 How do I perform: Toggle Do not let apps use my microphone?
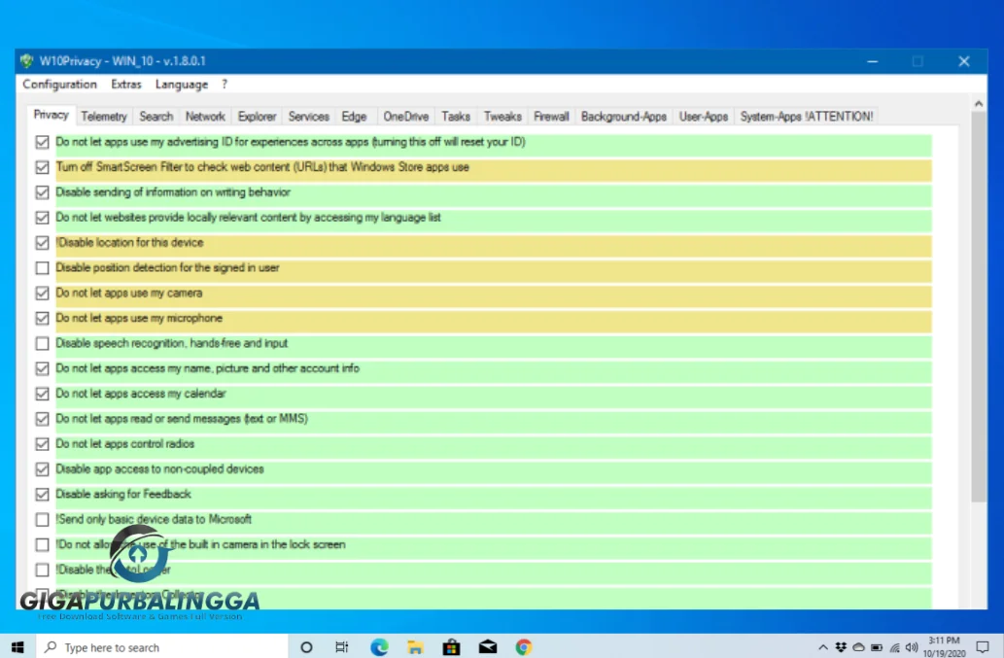pyautogui.click(x=42, y=318)
